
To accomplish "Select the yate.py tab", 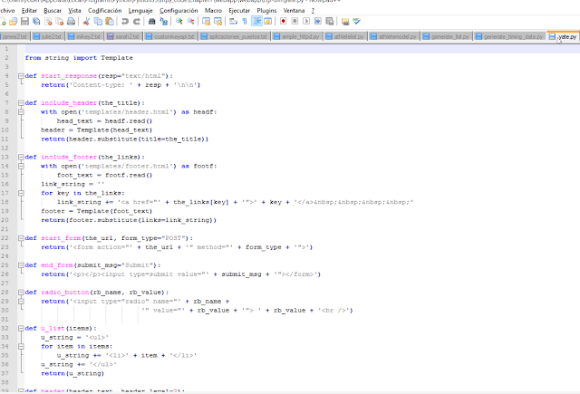I will point(563,36).
